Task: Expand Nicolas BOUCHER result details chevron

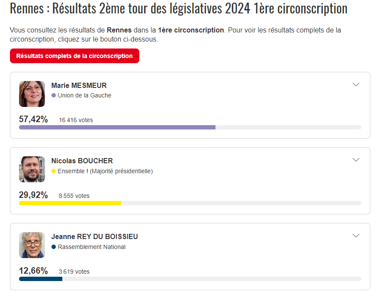Action: [x=356, y=160]
